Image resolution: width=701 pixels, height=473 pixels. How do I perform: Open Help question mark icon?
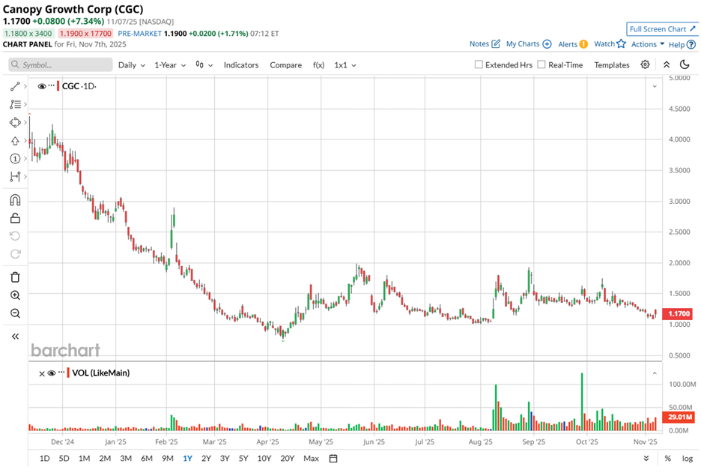pos(691,44)
